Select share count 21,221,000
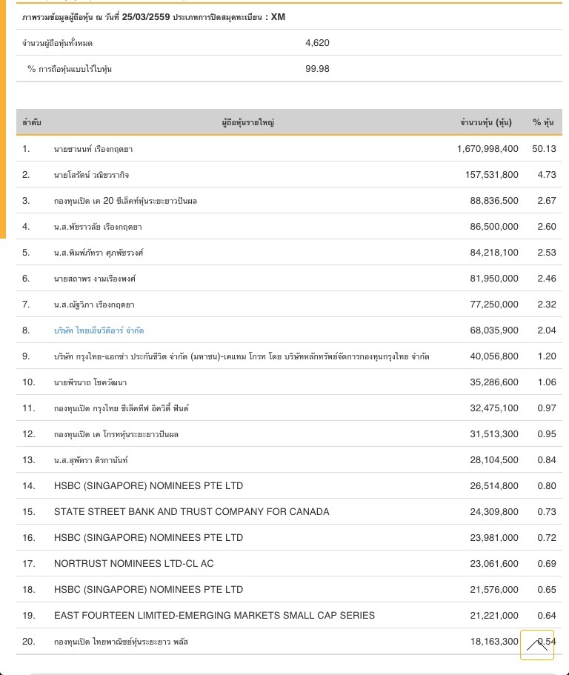 click(494, 615)
